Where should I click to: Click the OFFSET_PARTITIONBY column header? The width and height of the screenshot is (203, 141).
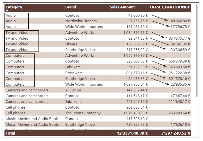[x=170, y=7]
